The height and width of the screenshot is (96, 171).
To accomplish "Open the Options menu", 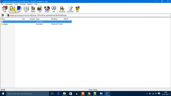I will pyautogui.click(x=30, y=4).
